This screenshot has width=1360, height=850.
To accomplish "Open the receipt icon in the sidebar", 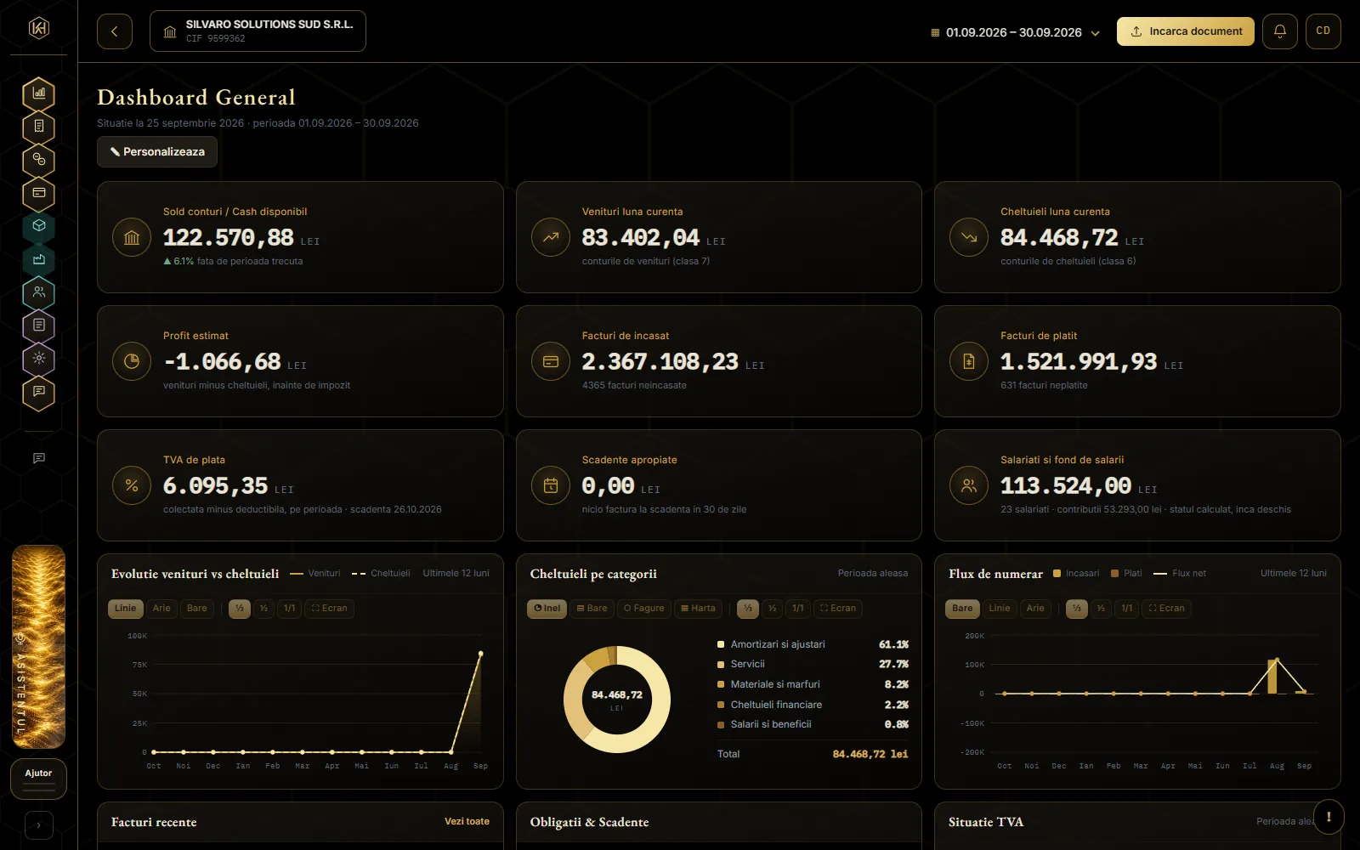I will click(39, 127).
